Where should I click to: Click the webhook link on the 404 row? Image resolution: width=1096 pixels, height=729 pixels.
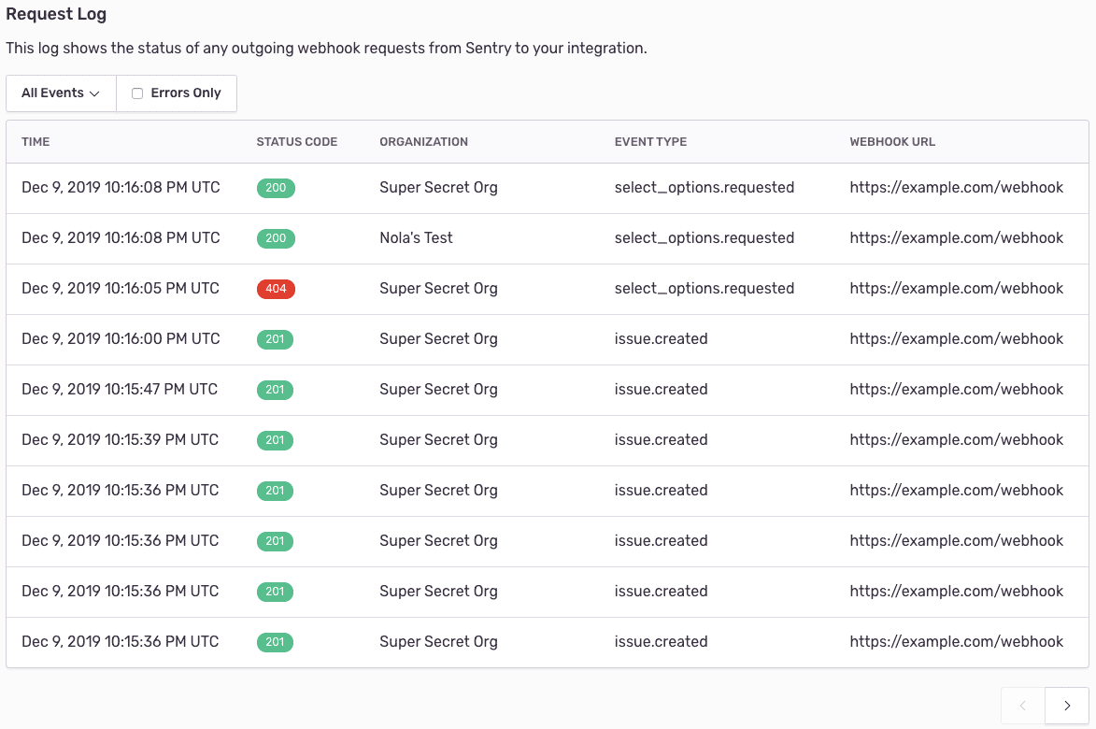(x=956, y=289)
